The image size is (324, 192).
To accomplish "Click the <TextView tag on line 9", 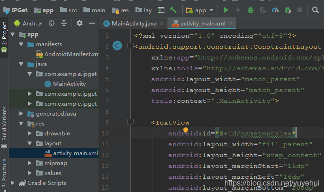I will [170, 123].
